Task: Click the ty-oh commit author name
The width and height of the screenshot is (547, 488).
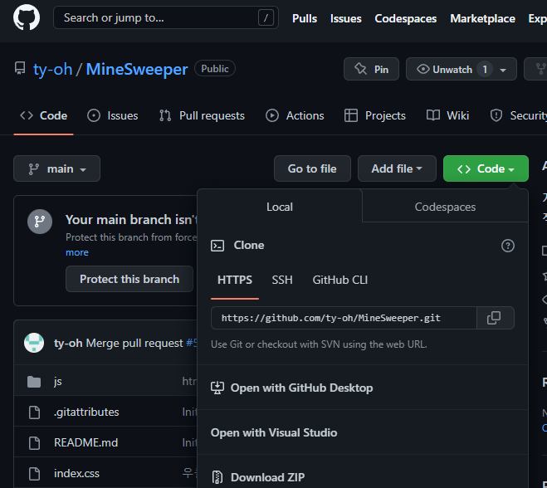Action: coord(68,344)
